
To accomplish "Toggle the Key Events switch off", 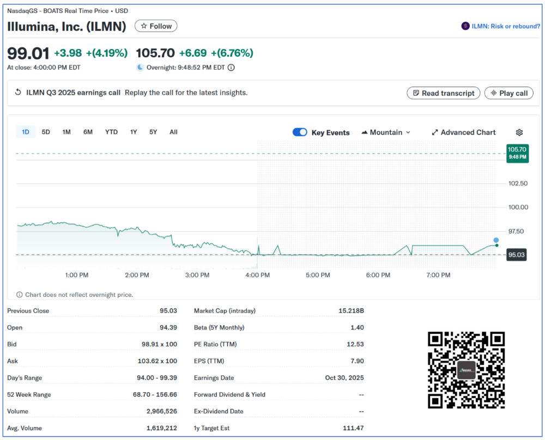I will click(300, 132).
